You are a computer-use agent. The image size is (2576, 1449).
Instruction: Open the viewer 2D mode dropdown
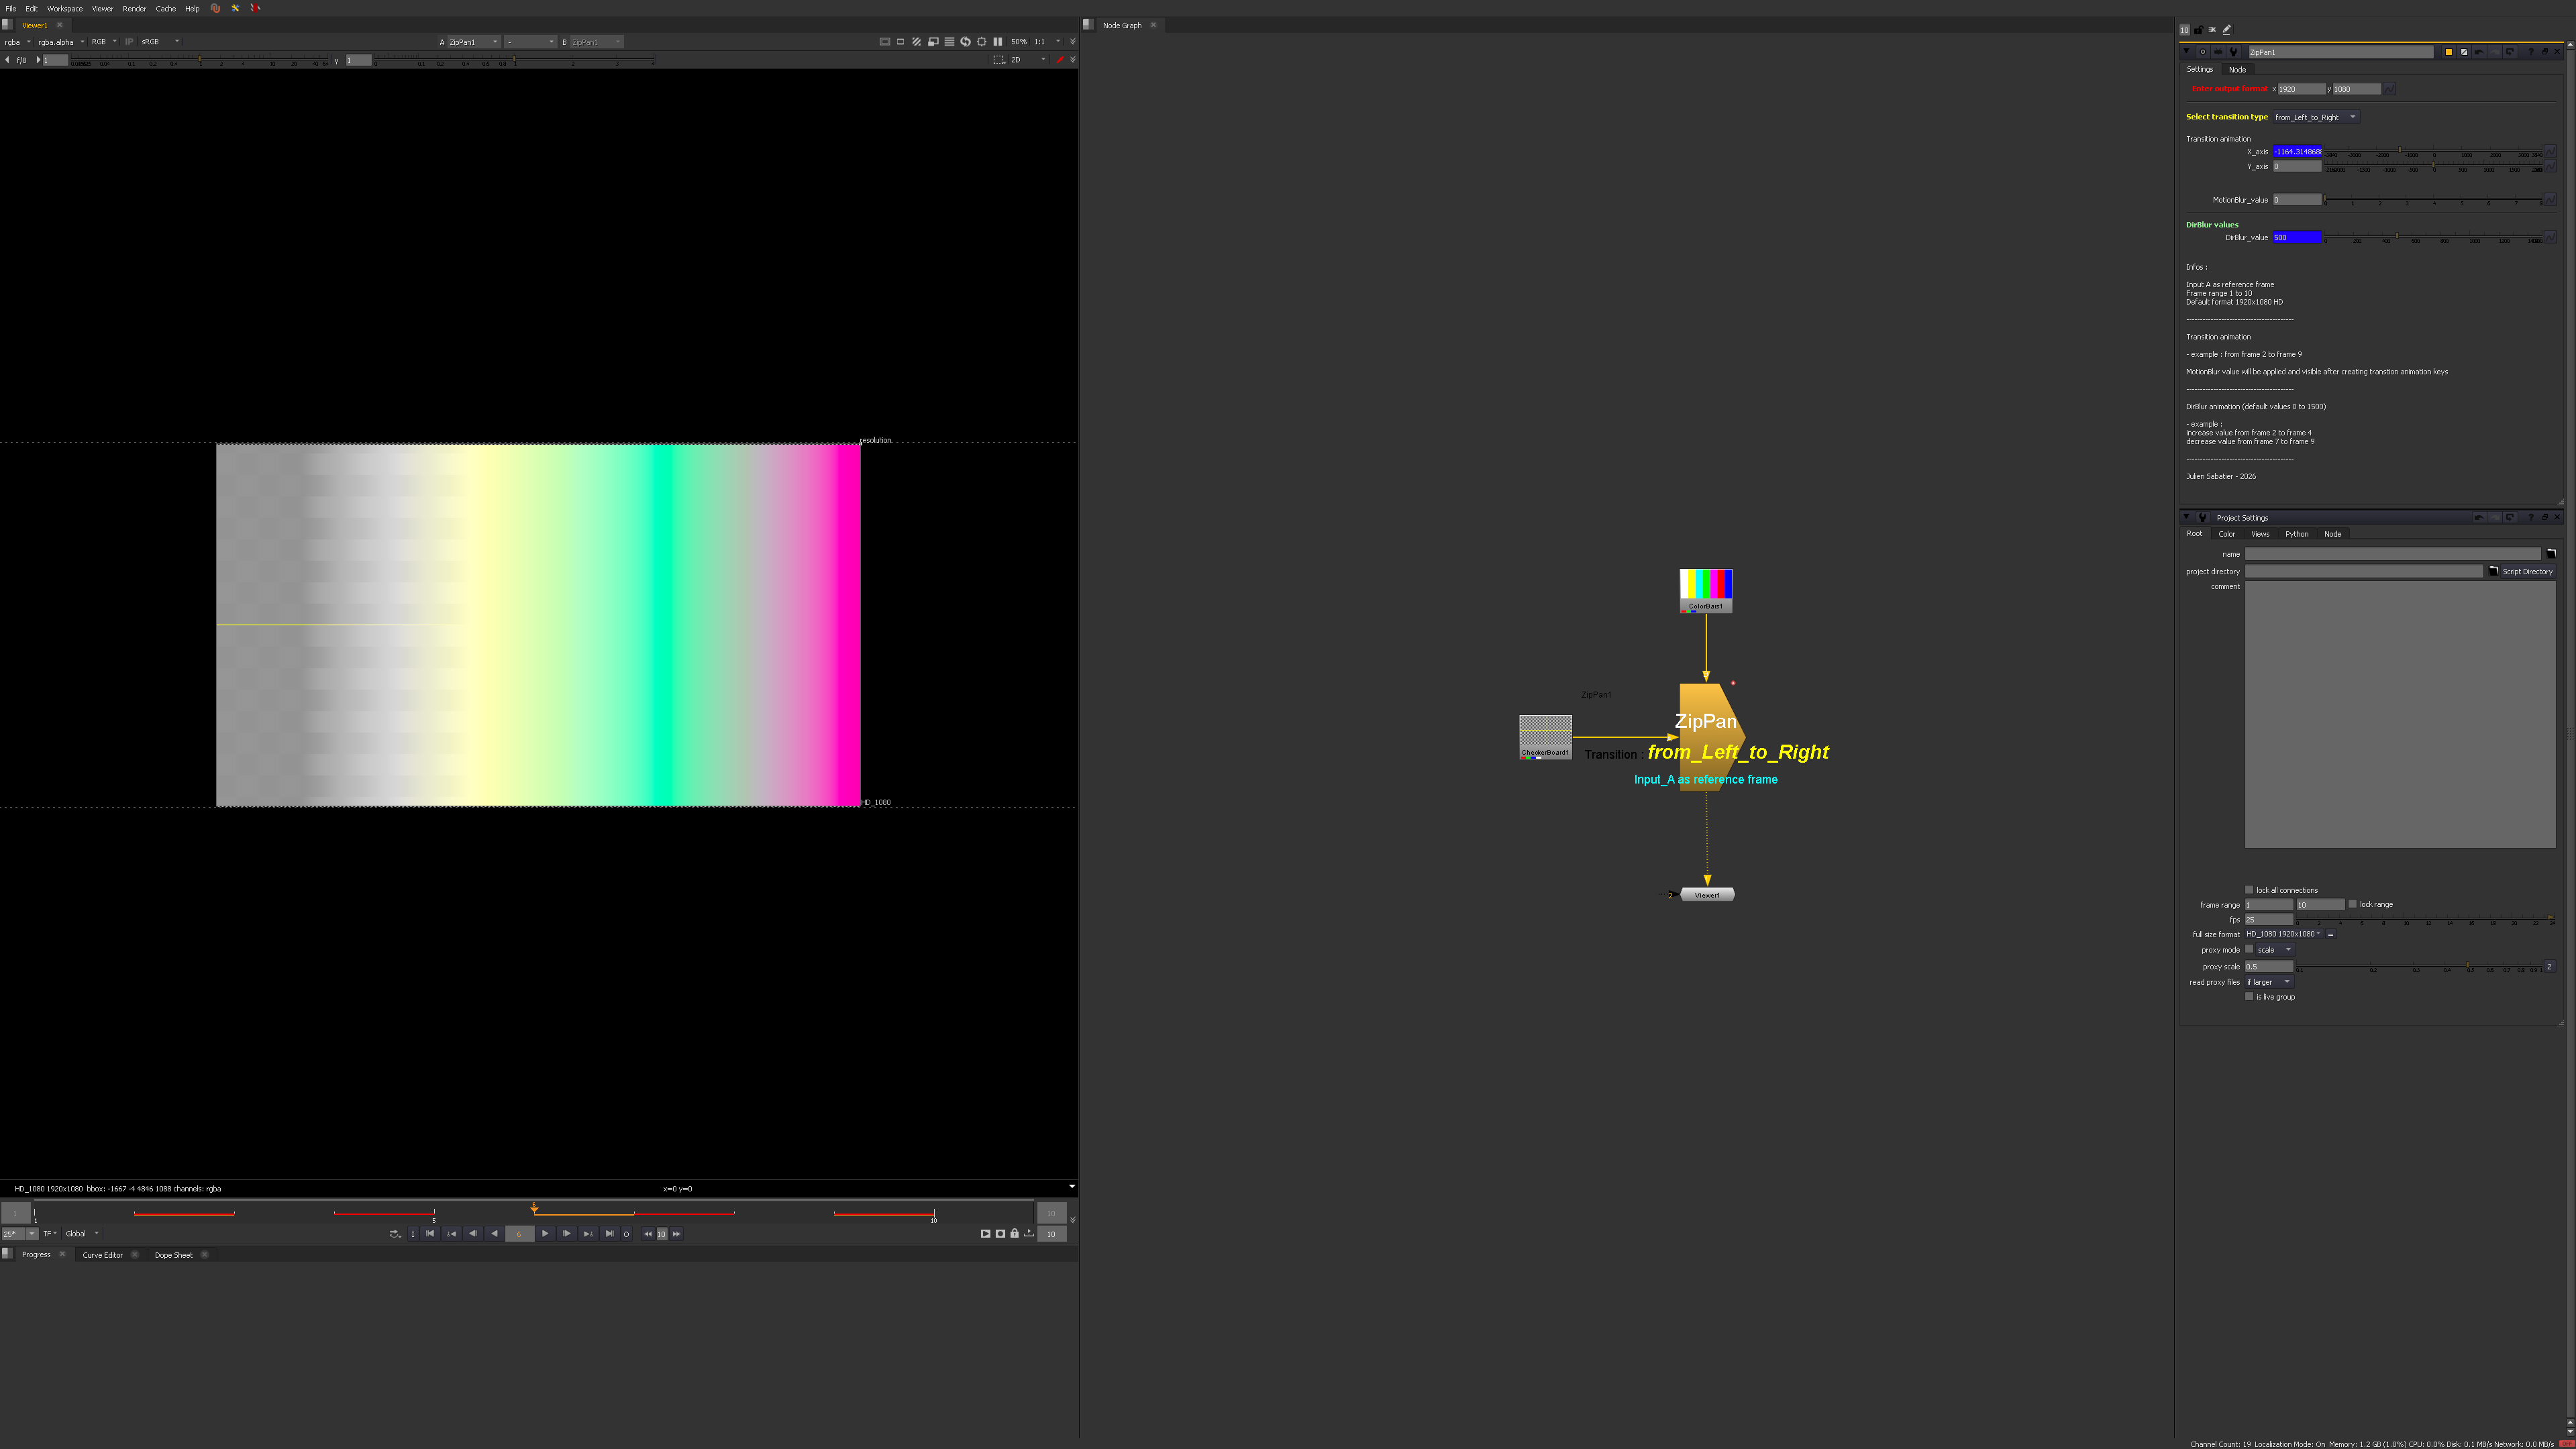(x=1028, y=60)
